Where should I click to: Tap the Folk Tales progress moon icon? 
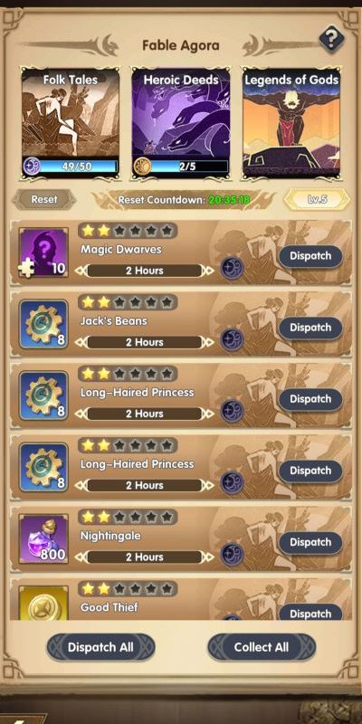pyautogui.click(x=32, y=166)
